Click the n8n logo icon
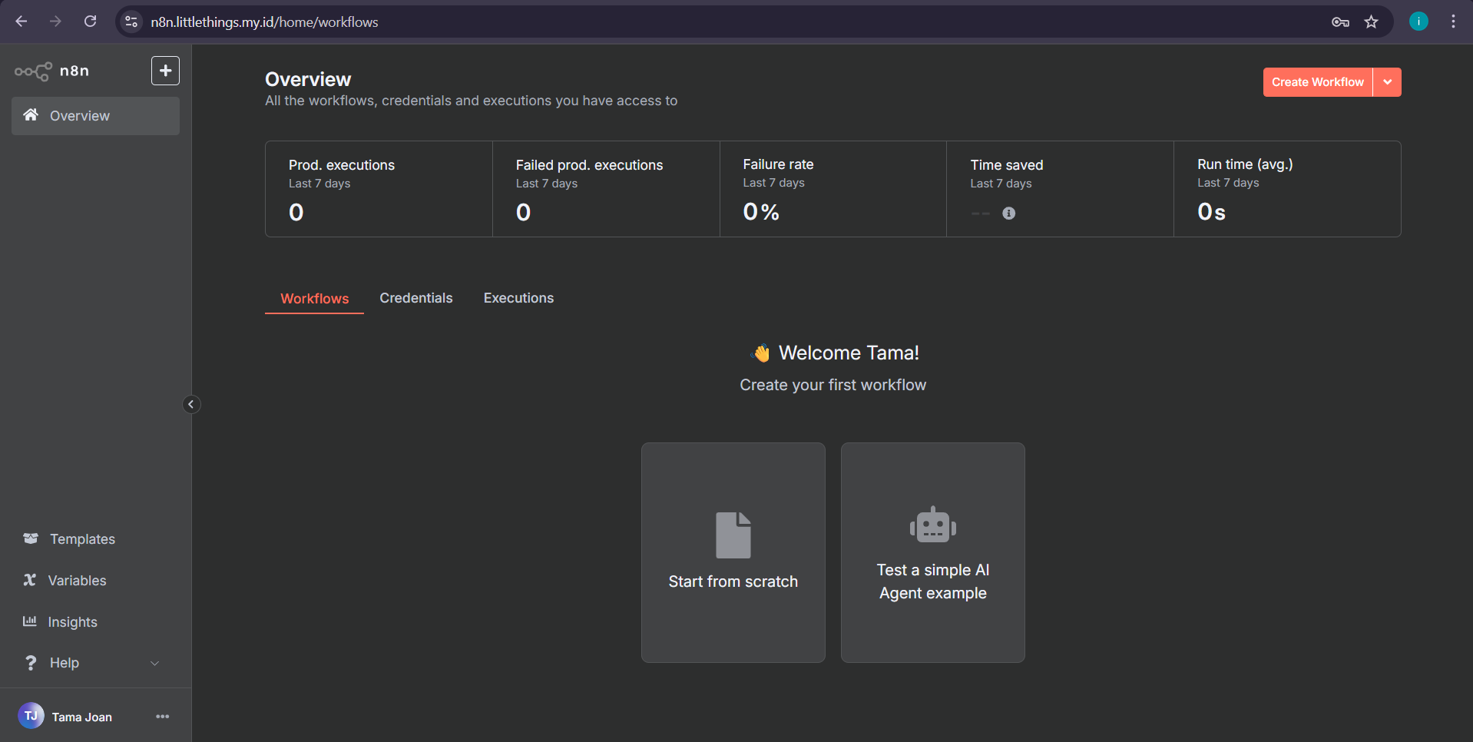The width and height of the screenshot is (1473, 742). pos(33,71)
